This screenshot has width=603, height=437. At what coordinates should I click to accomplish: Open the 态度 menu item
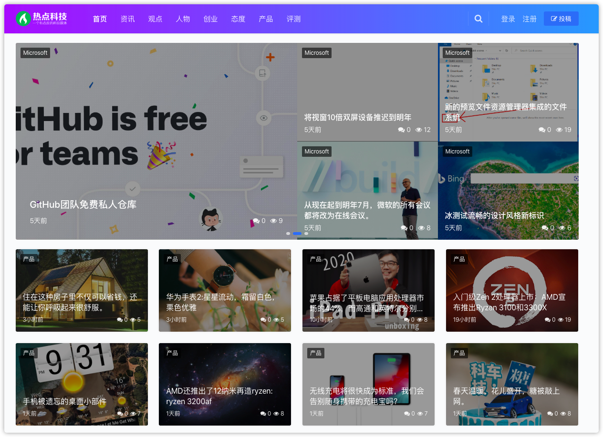[238, 19]
